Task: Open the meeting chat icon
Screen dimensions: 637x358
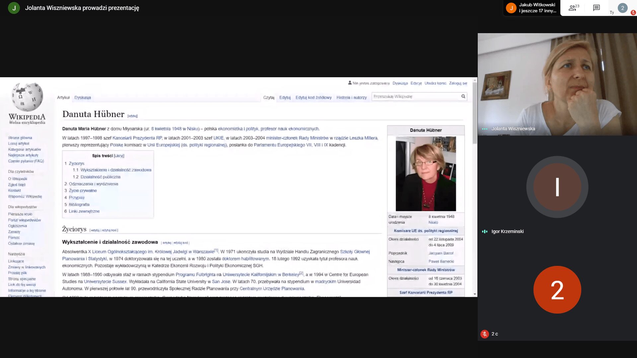Action: point(596,8)
